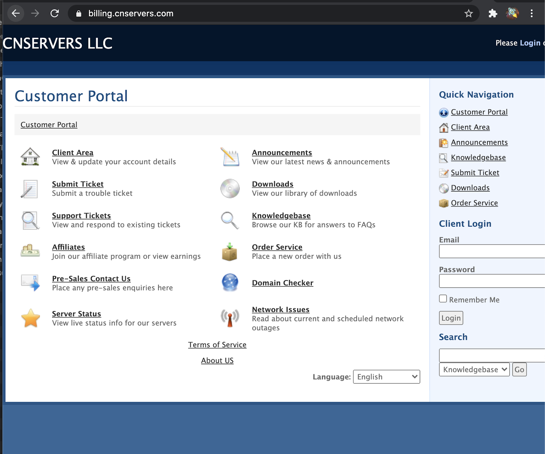The width and height of the screenshot is (545, 454).
Task: Click the Affiliates money icon
Action: pos(30,251)
